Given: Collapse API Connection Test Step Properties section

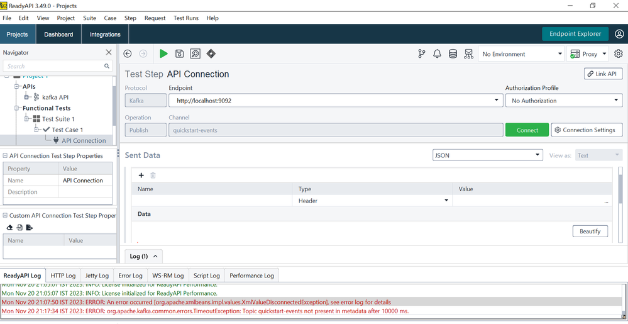Looking at the screenshot, I should tap(6, 156).
